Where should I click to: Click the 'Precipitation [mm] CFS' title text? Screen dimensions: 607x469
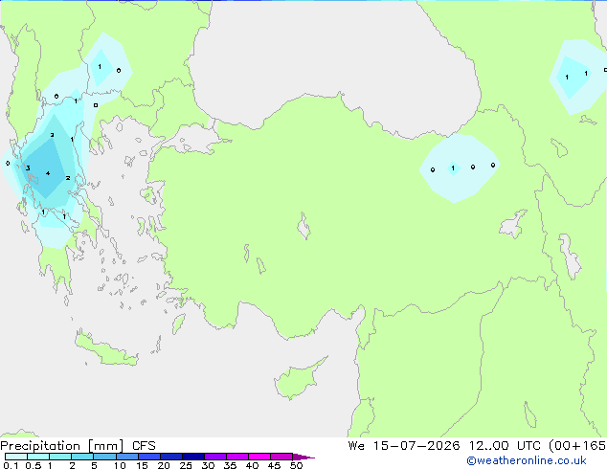click(x=78, y=446)
